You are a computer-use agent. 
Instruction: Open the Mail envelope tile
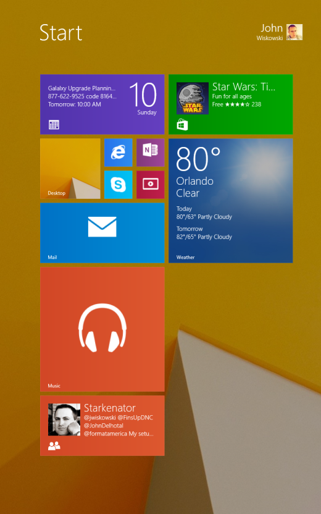point(102,233)
